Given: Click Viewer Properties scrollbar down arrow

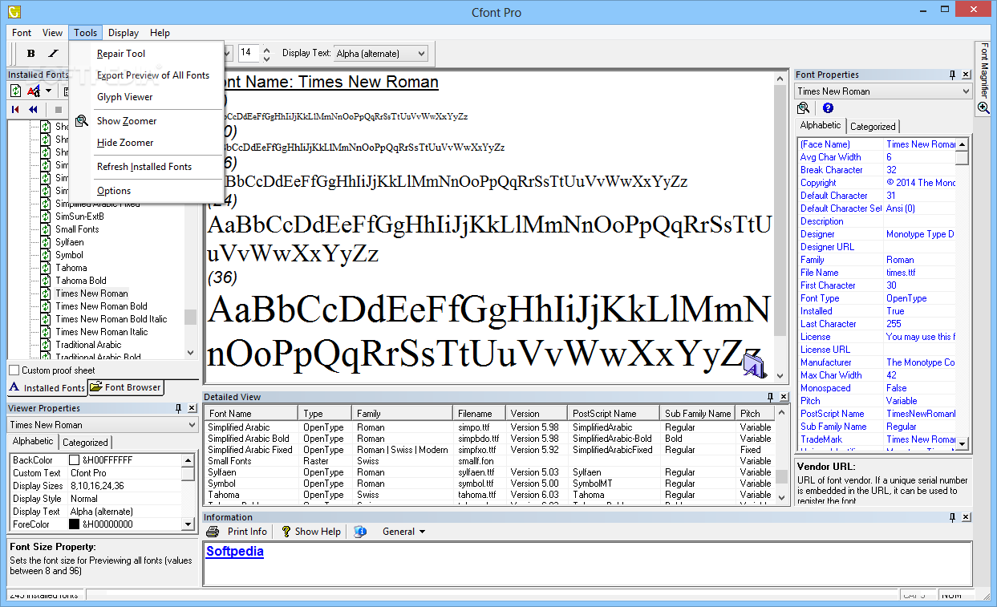Looking at the screenshot, I should (188, 524).
